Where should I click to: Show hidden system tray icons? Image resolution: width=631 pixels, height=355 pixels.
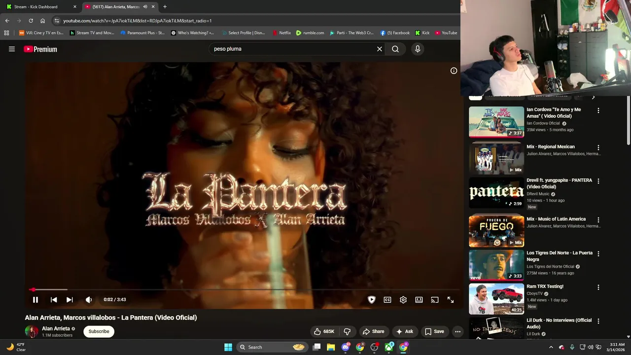click(551, 347)
